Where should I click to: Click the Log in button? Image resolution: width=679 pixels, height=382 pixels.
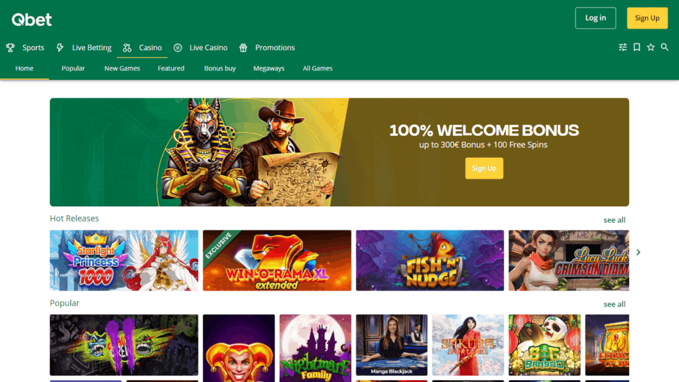click(x=595, y=18)
